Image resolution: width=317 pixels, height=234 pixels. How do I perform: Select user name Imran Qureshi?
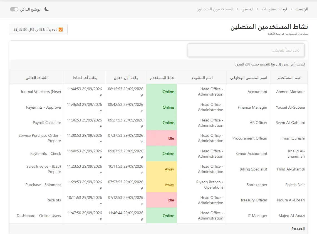(292, 138)
